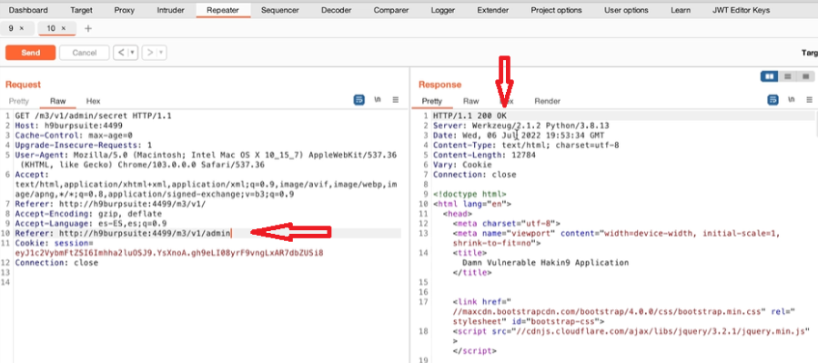Open JWT Editor Keys tab
Screen dimensions: 818x363
point(741,10)
